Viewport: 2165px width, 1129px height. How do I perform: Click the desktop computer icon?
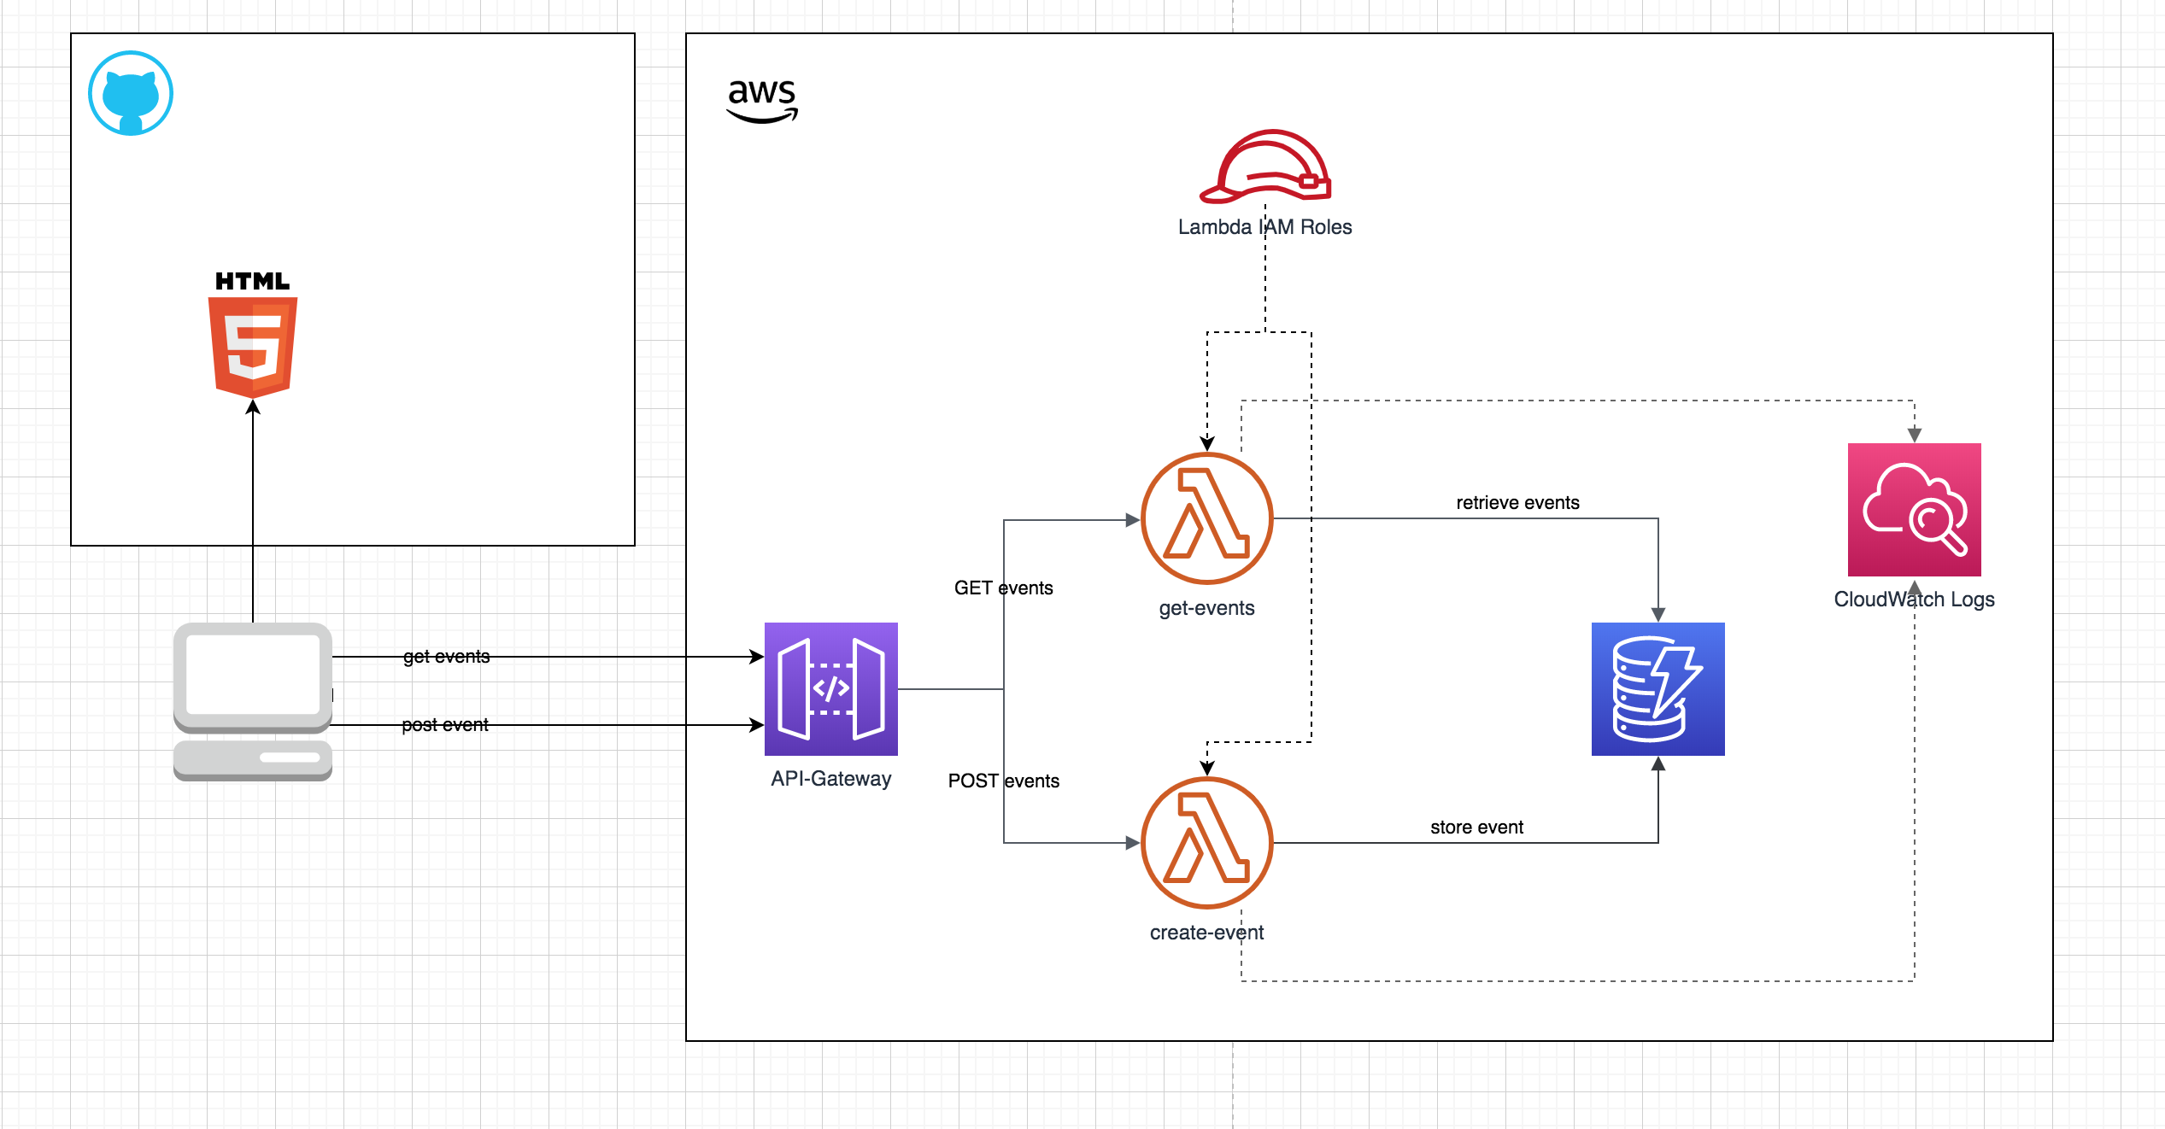[253, 701]
